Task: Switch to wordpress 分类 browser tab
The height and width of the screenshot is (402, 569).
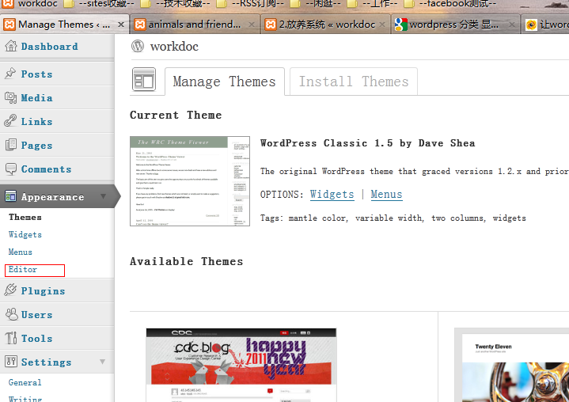Action: [454, 25]
